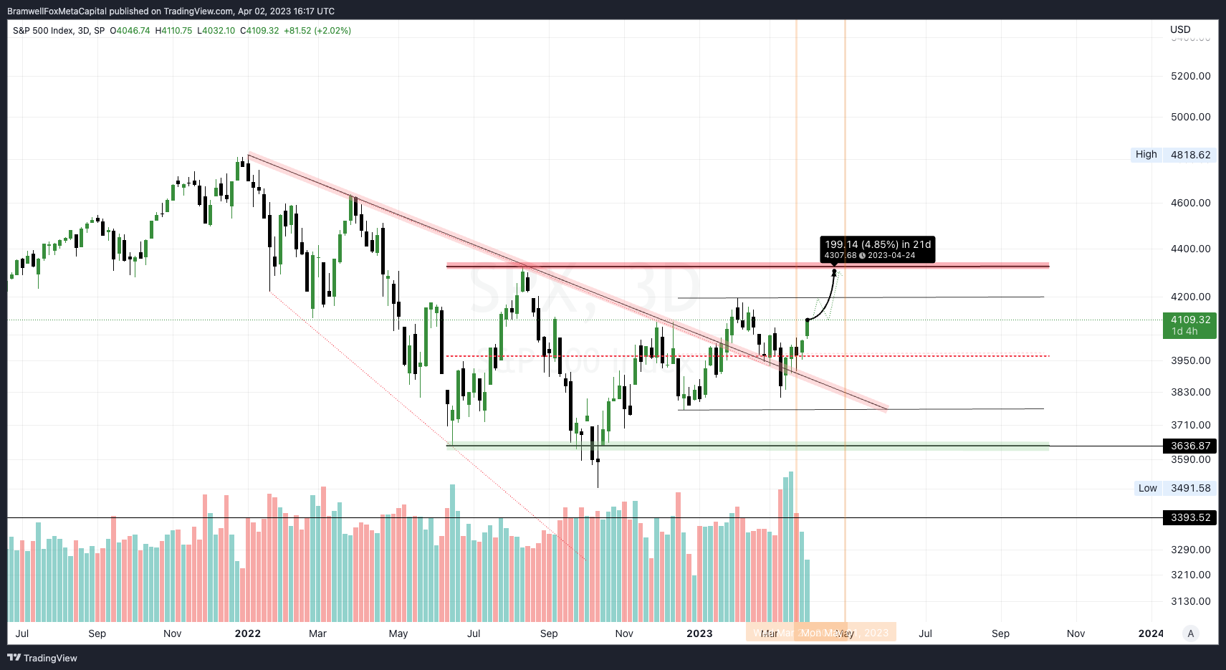Click the auto-scale 'A' button
The width and height of the screenshot is (1226, 670).
point(1191,633)
